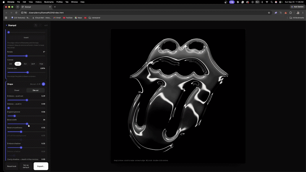Open iCloud Mail bookmark
The width and height of the screenshot is (306, 172).
(x=42, y=18)
